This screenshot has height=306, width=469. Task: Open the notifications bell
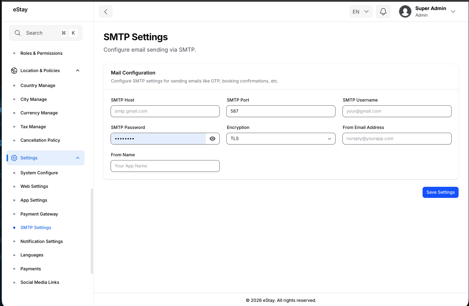(383, 11)
